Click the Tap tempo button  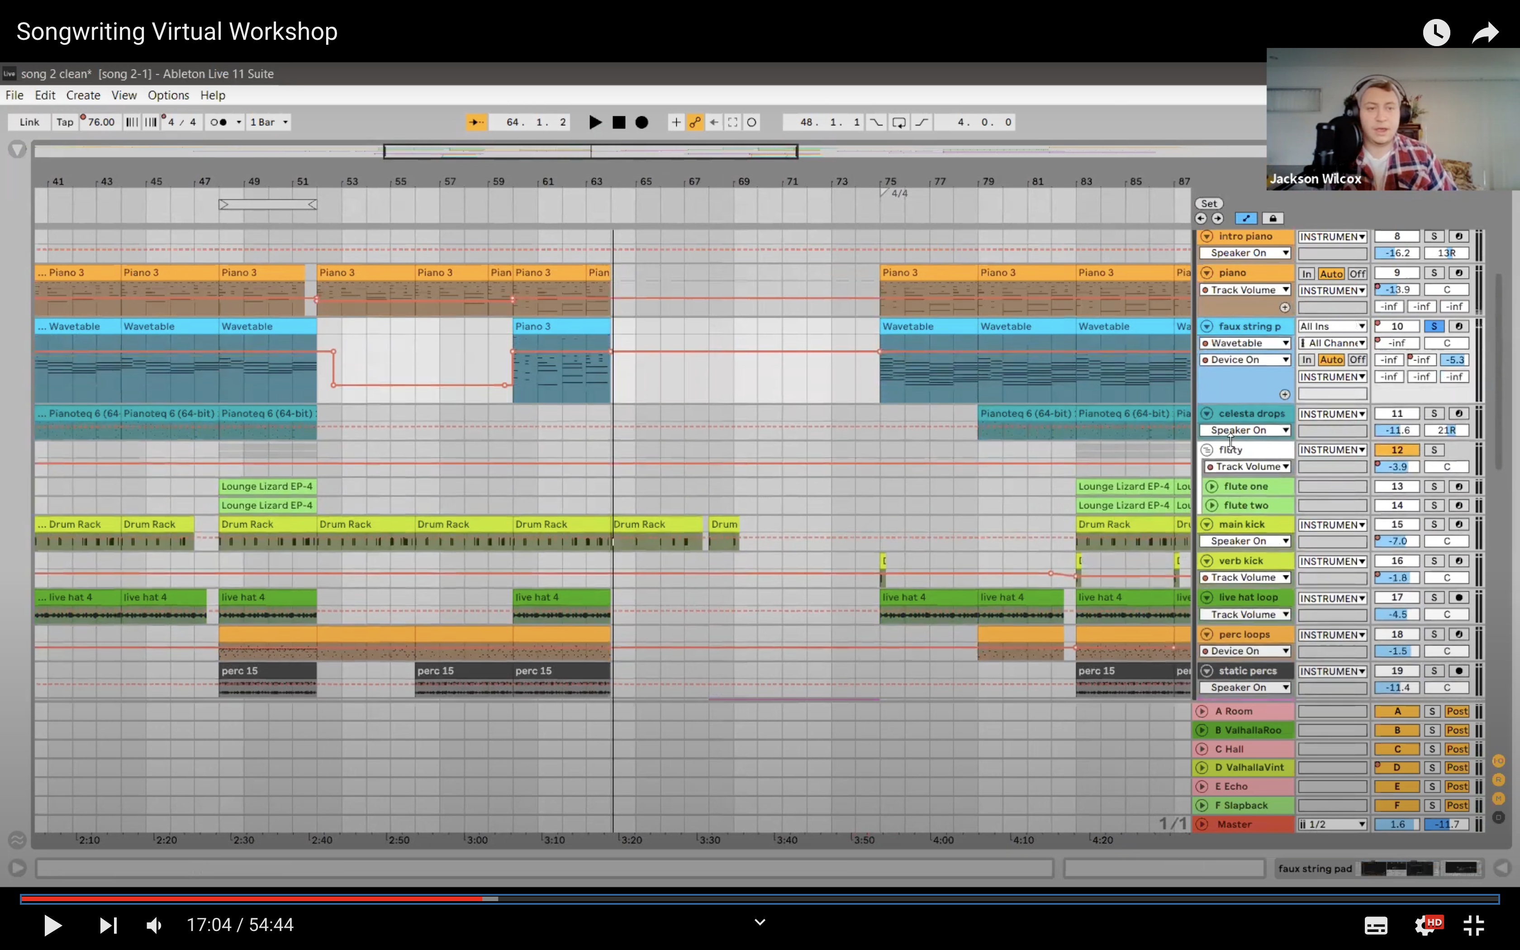[x=65, y=122]
